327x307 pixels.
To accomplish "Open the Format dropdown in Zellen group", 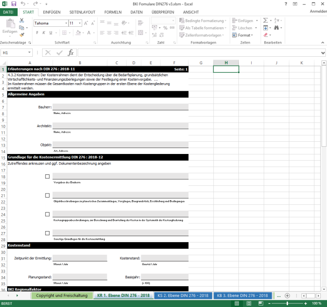I will click(x=245, y=35).
